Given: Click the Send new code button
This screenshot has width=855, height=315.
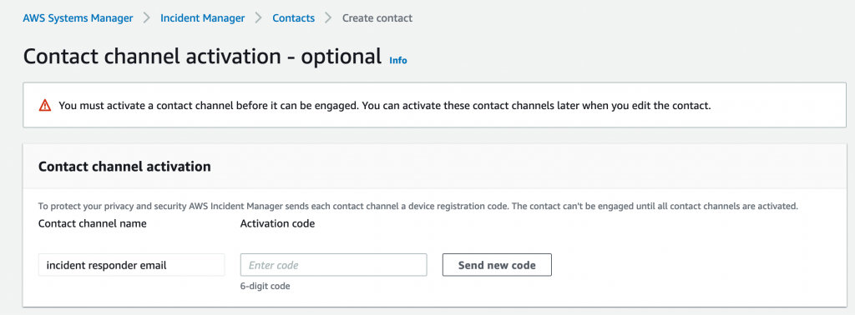Looking at the screenshot, I should coord(497,265).
